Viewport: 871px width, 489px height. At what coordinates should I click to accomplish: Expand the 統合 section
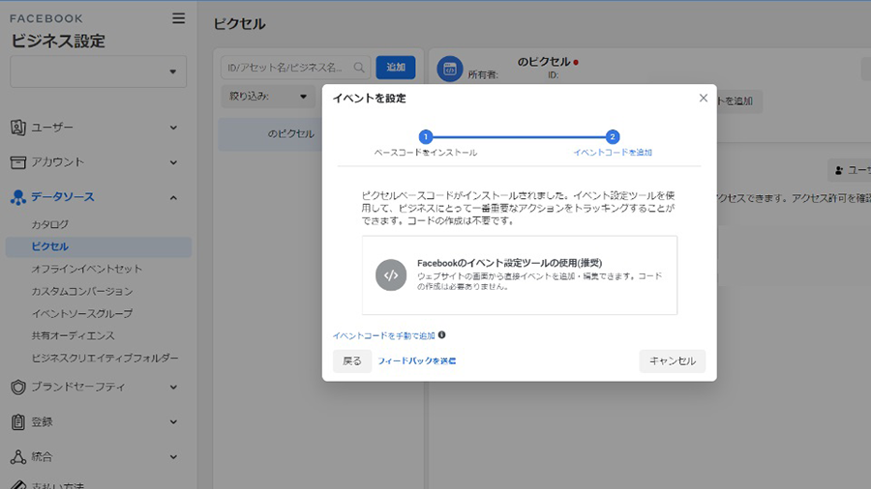173,457
